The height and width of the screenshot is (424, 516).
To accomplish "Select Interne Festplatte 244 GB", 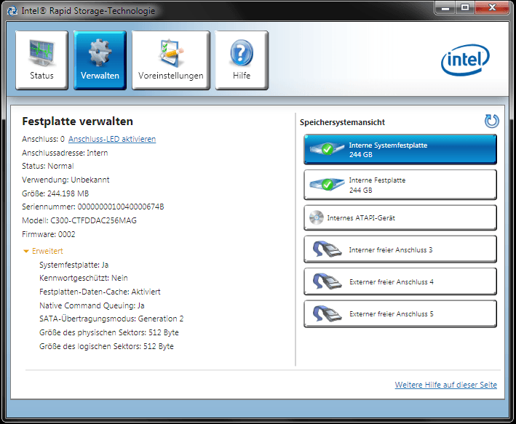I will pyautogui.click(x=400, y=185).
